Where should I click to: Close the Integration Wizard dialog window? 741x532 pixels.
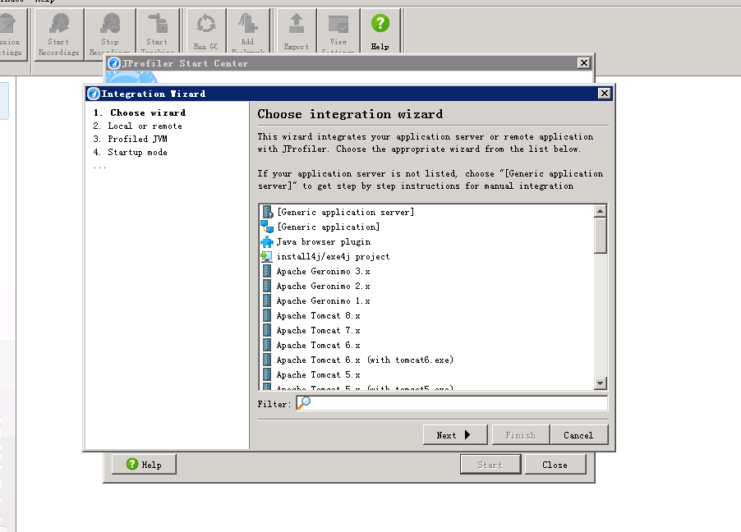(604, 93)
